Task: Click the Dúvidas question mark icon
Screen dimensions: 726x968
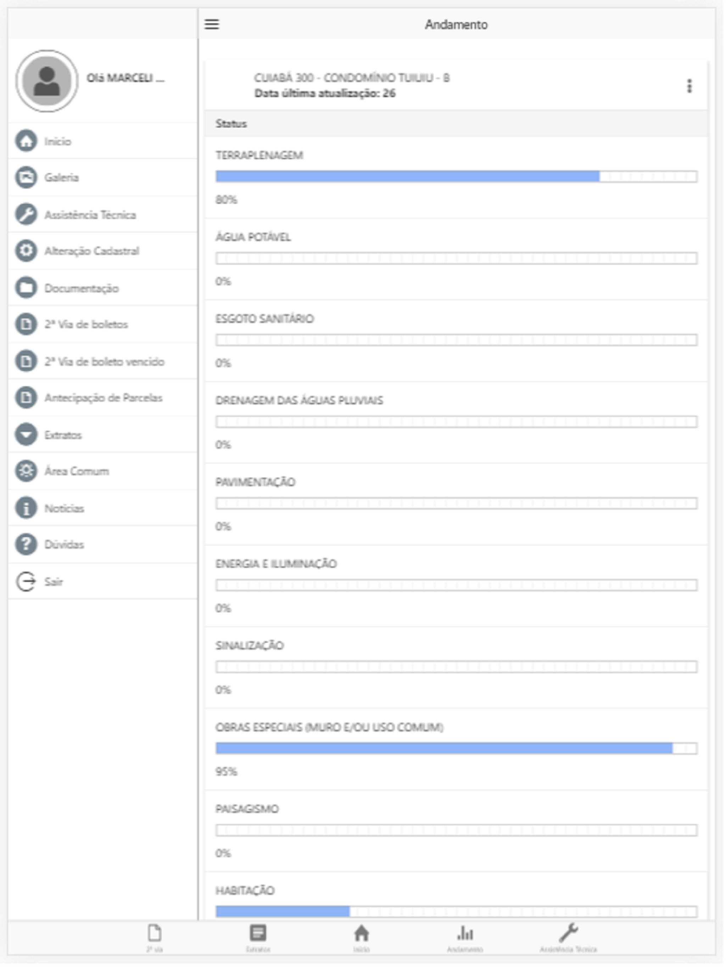Action: pos(26,544)
